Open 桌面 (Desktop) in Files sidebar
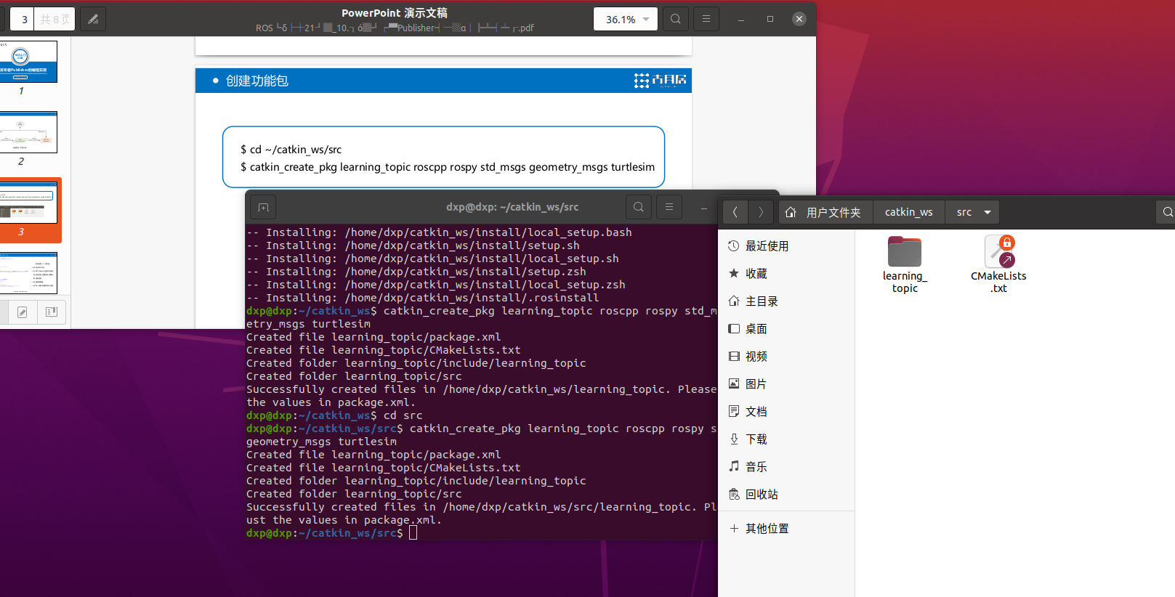1175x597 pixels. click(x=786, y=329)
